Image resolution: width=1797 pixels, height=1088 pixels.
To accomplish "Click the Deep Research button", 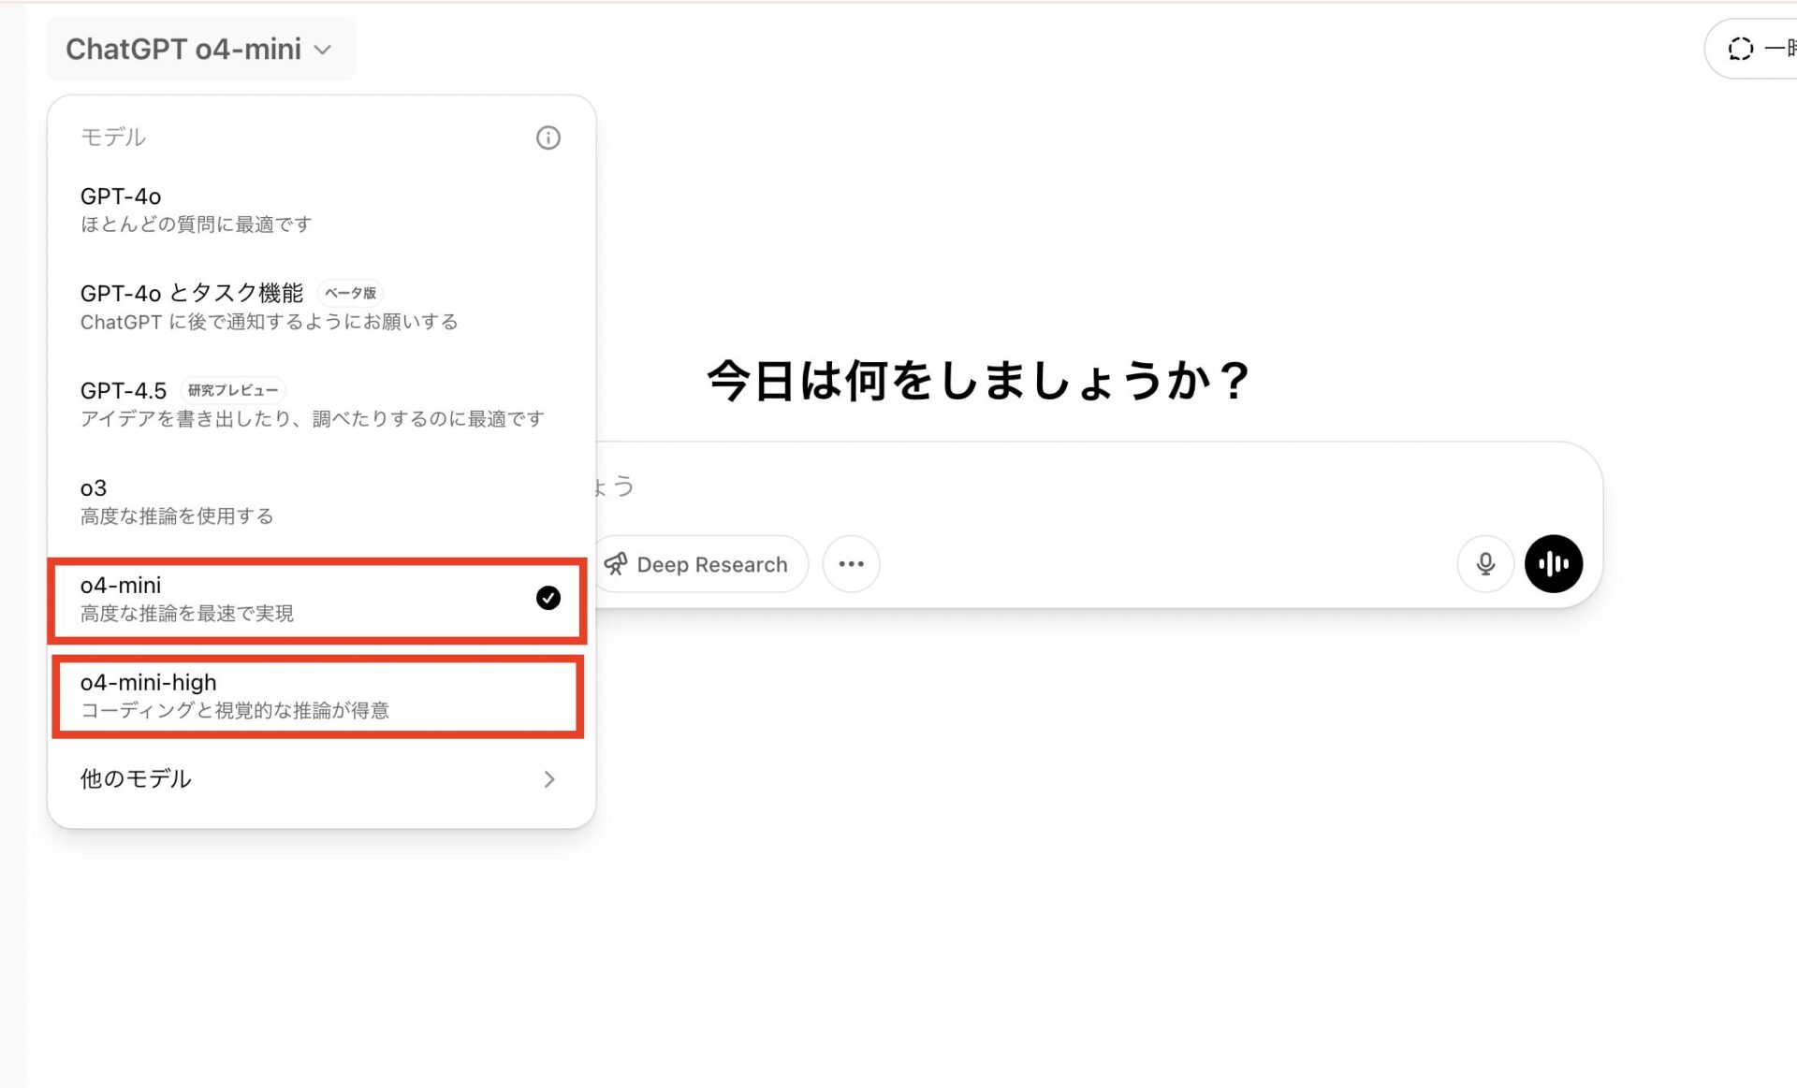I will pyautogui.click(x=699, y=563).
